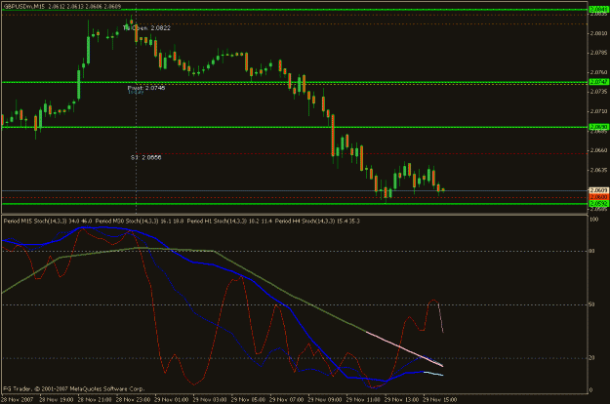
Task: Click the GBPUSDm,M15 chart title text
Action: [22, 7]
